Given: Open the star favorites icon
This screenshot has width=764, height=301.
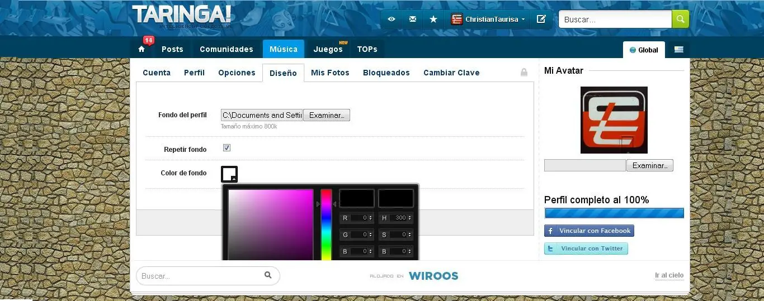Looking at the screenshot, I should point(433,19).
